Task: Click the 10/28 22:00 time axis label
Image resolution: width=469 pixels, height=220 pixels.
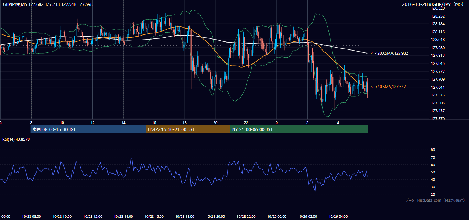Action: (246, 217)
